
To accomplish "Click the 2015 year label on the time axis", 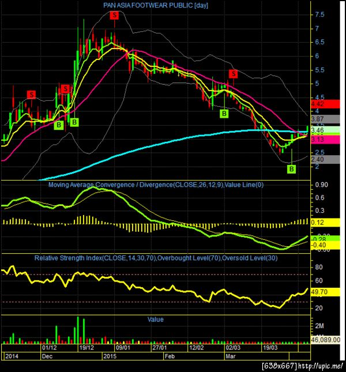I will [110, 356].
